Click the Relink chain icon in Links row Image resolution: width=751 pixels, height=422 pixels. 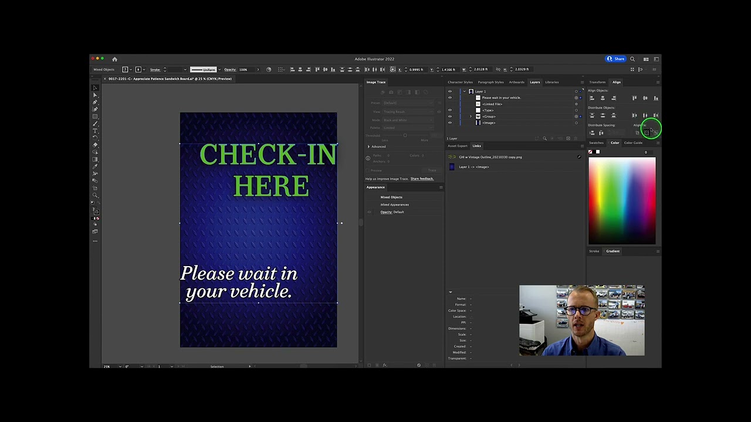point(579,157)
